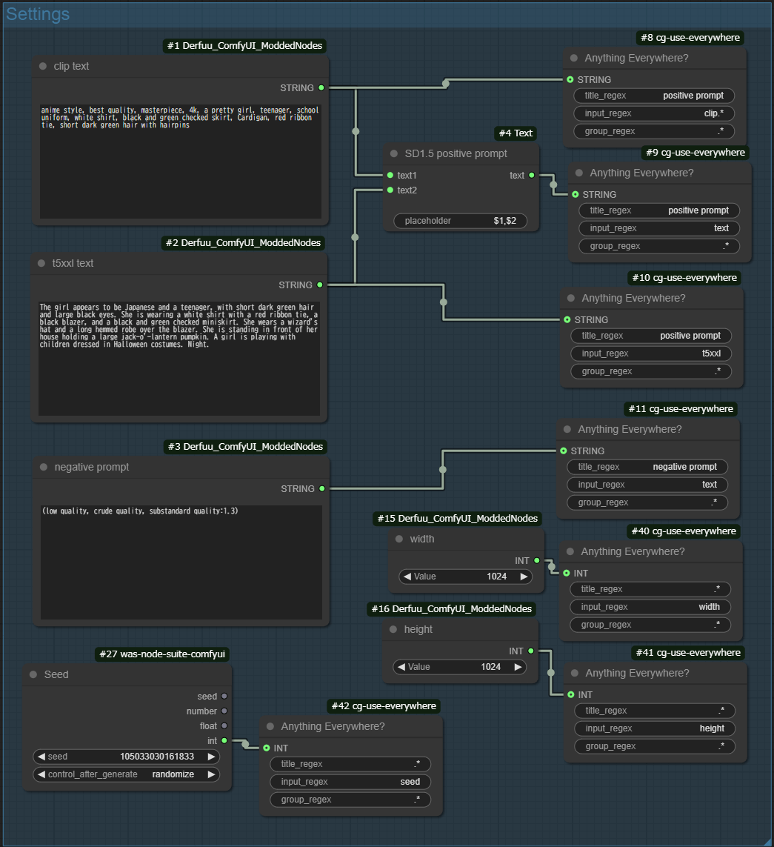Click the INT input socket on node #42
The width and height of the screenshot is (774, 847).
[267, 748]
